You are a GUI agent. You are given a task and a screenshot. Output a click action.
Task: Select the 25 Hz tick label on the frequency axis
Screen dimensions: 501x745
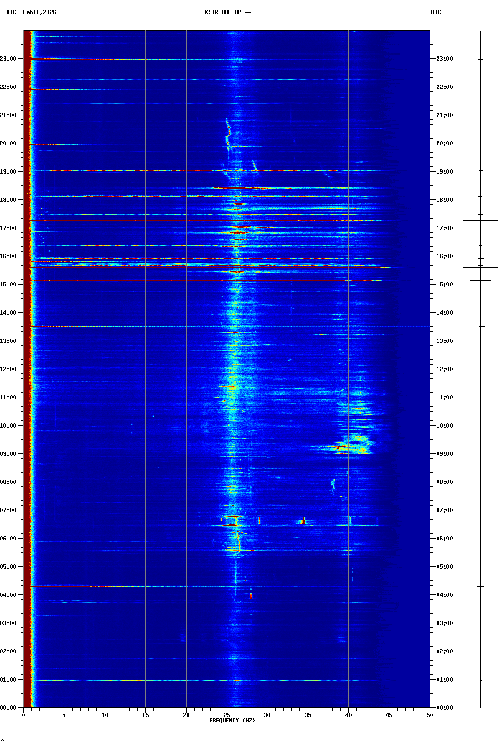click(x=227, y=715)
